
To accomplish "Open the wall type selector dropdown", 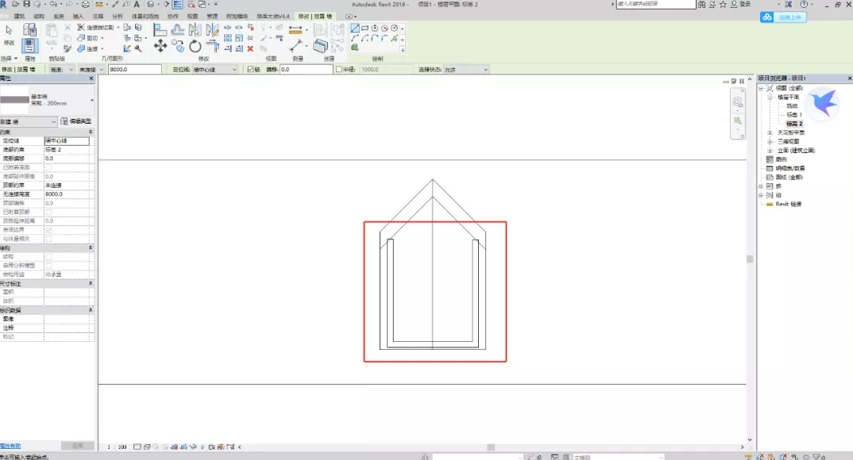I will [x=92, y=101].
